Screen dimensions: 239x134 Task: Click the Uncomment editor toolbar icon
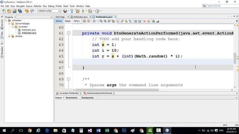[x=158, y=21]
